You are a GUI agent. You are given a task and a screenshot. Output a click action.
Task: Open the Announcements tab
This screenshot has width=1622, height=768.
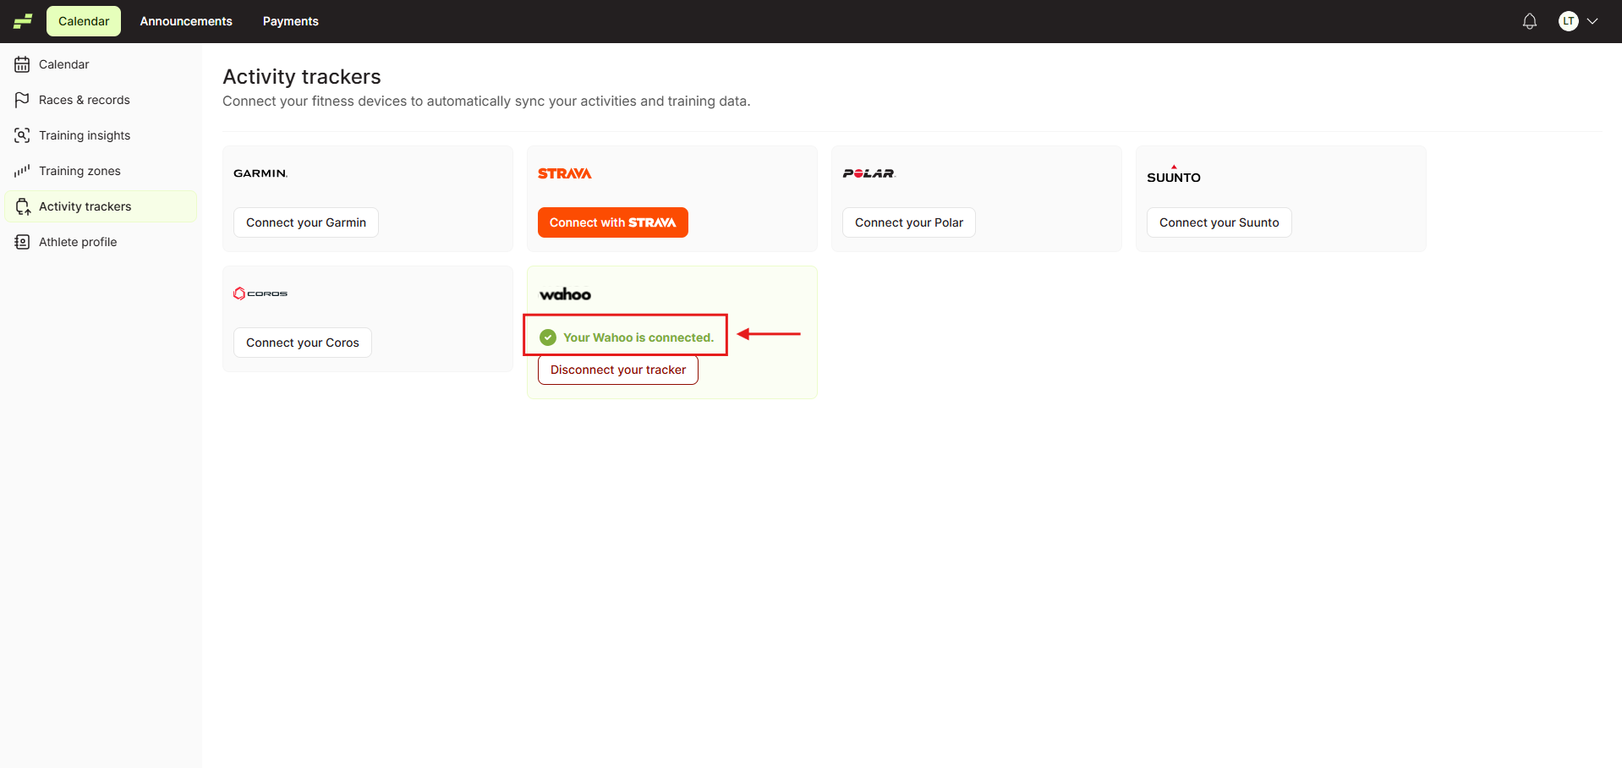click(x=186, y=21)
